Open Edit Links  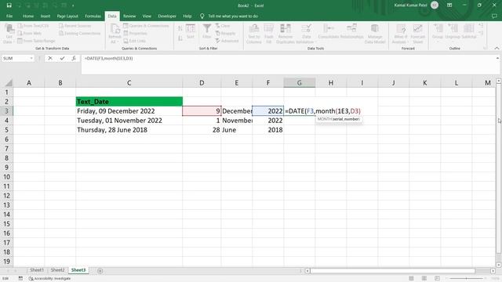click(x=134, y=41)
